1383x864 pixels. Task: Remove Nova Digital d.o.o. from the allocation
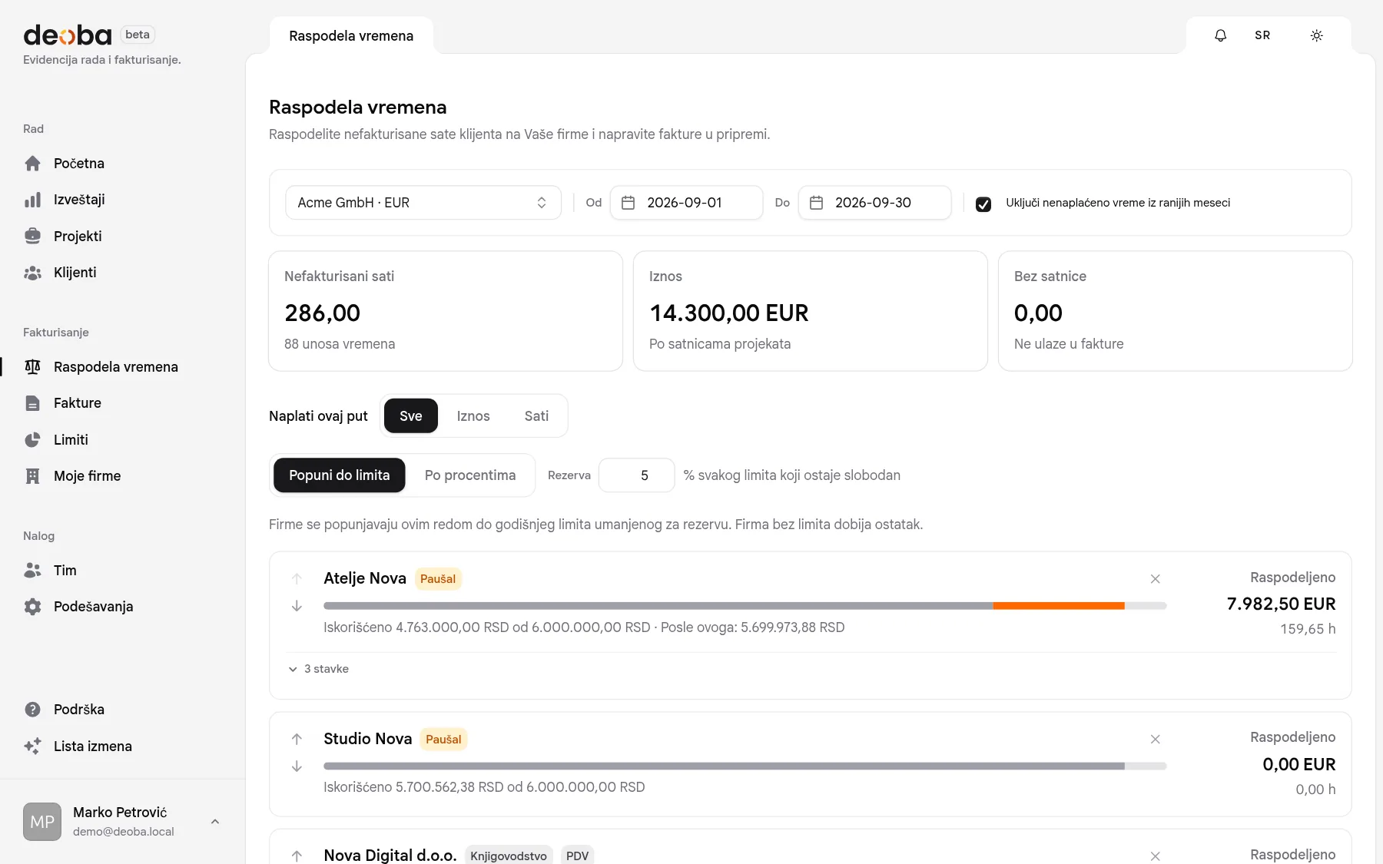click(x=1155, y=856)
